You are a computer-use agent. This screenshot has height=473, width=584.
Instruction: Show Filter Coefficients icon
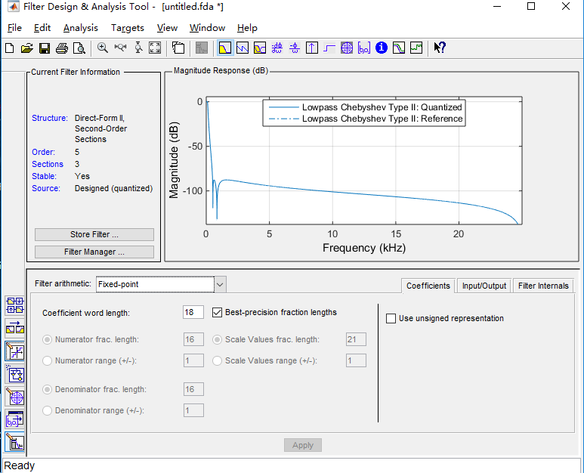(x=364, y=48)
